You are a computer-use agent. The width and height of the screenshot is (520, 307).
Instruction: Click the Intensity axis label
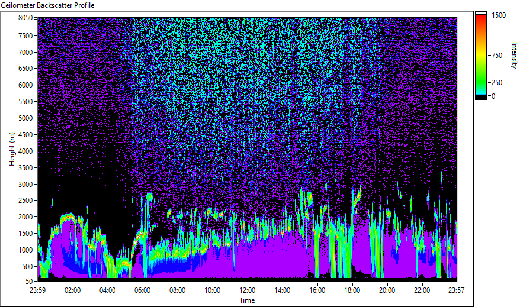pos(514,55)
